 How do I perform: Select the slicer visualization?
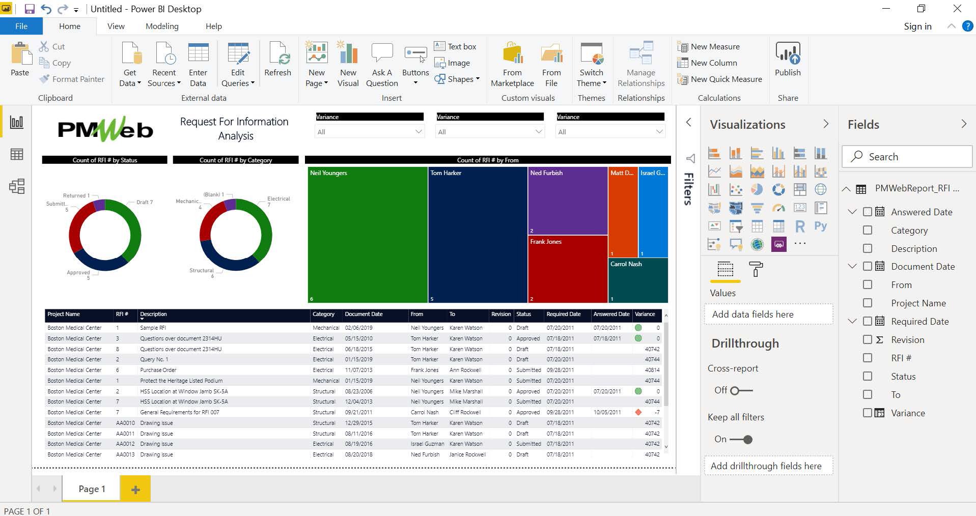(x=736, y=226)
